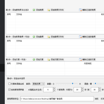The image size is (104, 104).
Task: Click 删除已选的音频 delete icon
Action: point(80,37)
